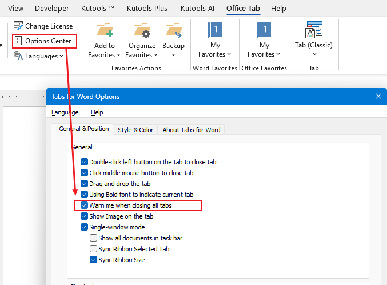Open Options Center from the ribbon
Screen dimensions: 387x285
click(45, 41)
